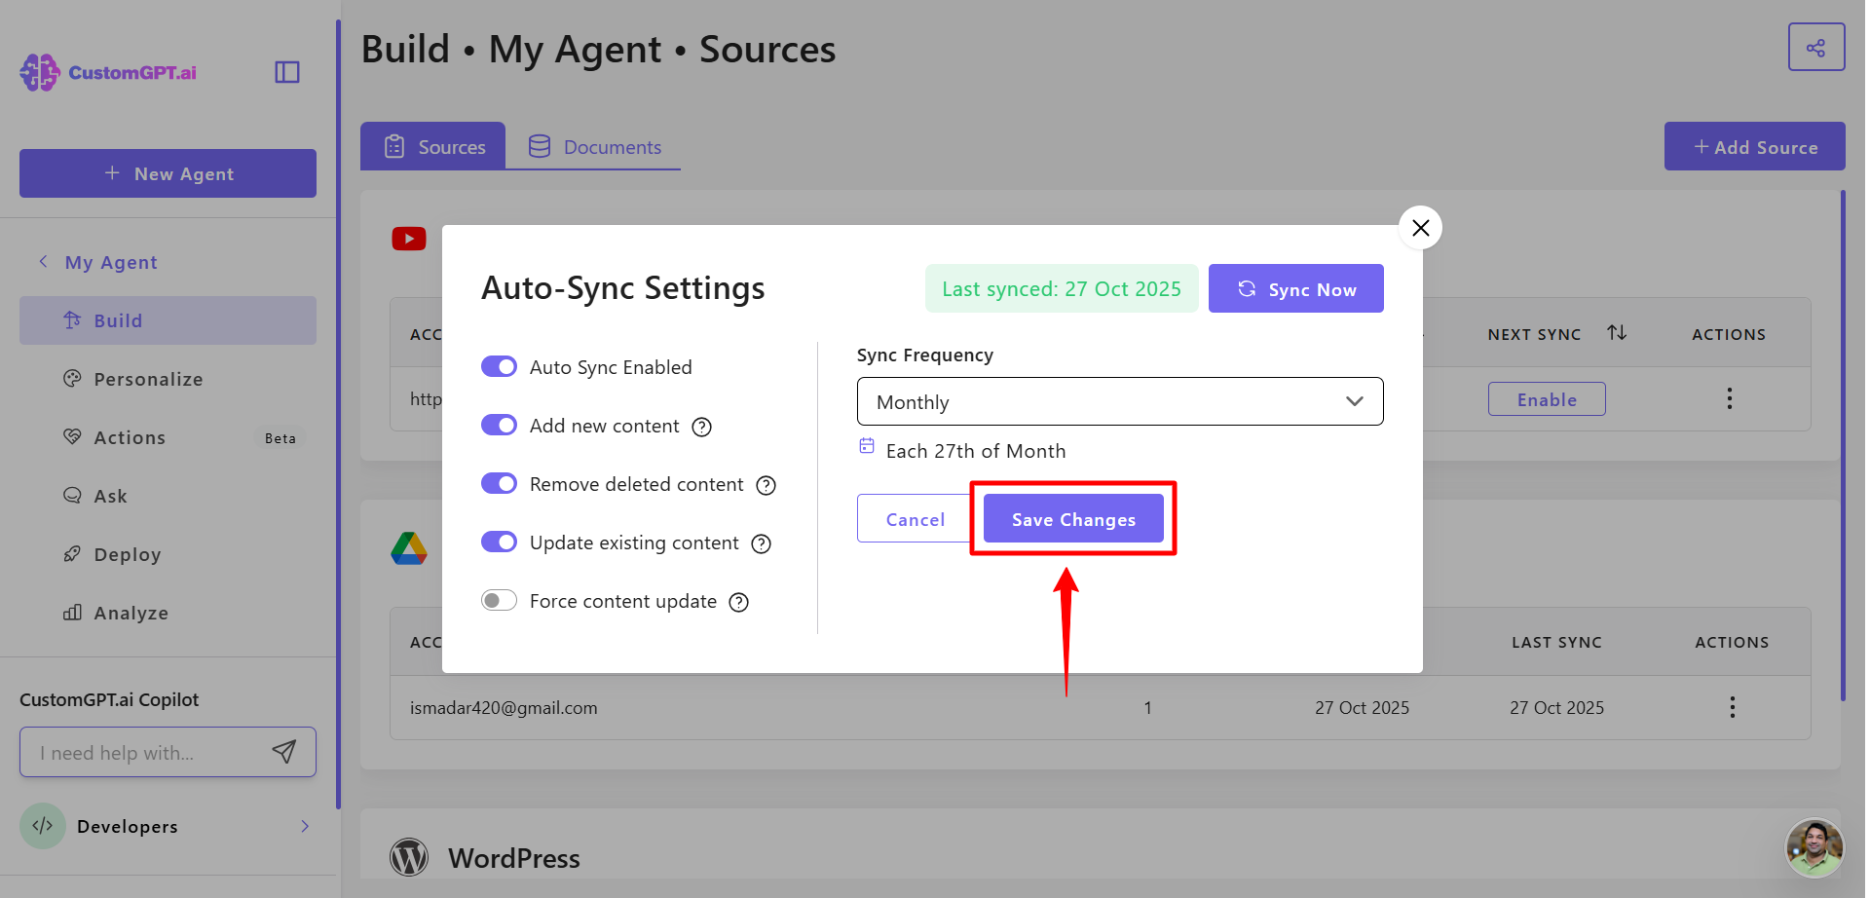Open help for Remove deleted content
This screenshot has width=1870, height=898.
coord(767,485)
